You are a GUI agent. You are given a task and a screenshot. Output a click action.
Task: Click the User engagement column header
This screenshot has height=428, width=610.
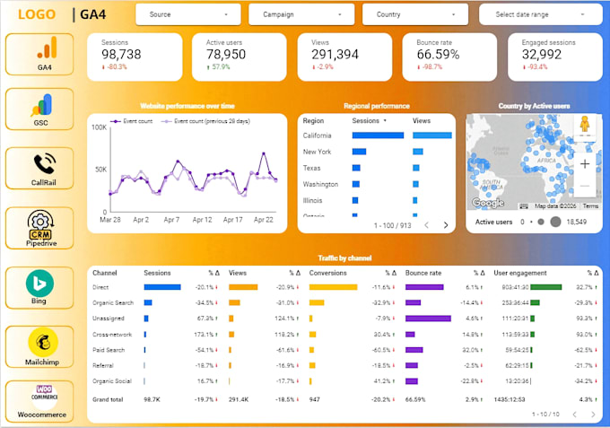pyautogui.click(x=520, y=273)
